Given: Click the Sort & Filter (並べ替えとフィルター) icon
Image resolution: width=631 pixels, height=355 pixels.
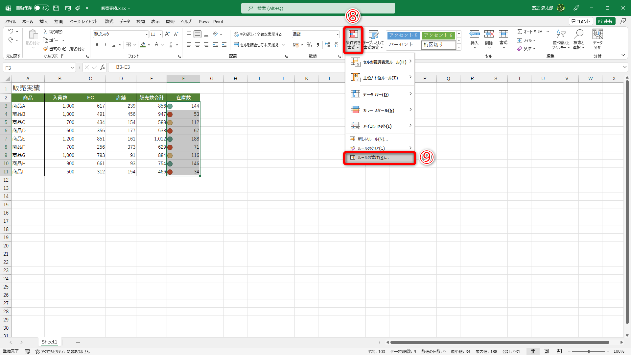Looking at the screenshot, I should pos(561,40).
